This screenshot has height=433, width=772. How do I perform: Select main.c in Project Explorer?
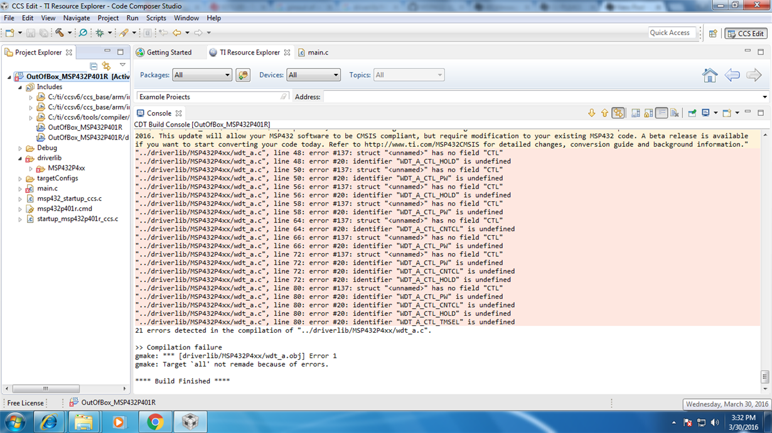click(47, 189)
